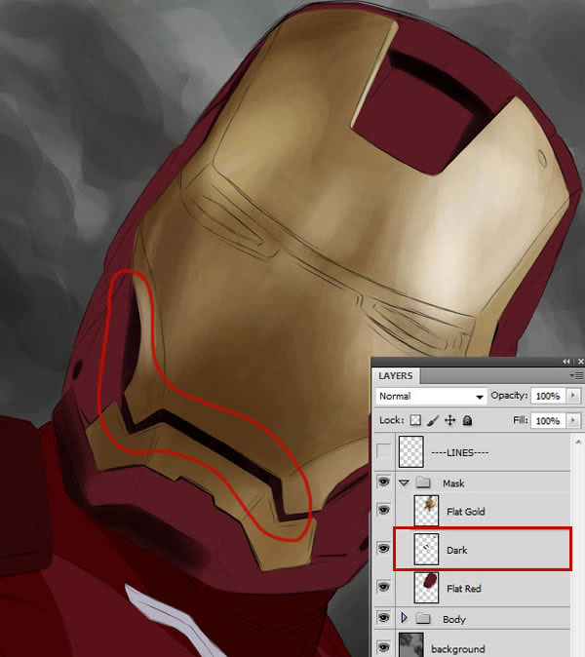
Task: Select the Dark layer thumbnail
Action: click(427, 549)
